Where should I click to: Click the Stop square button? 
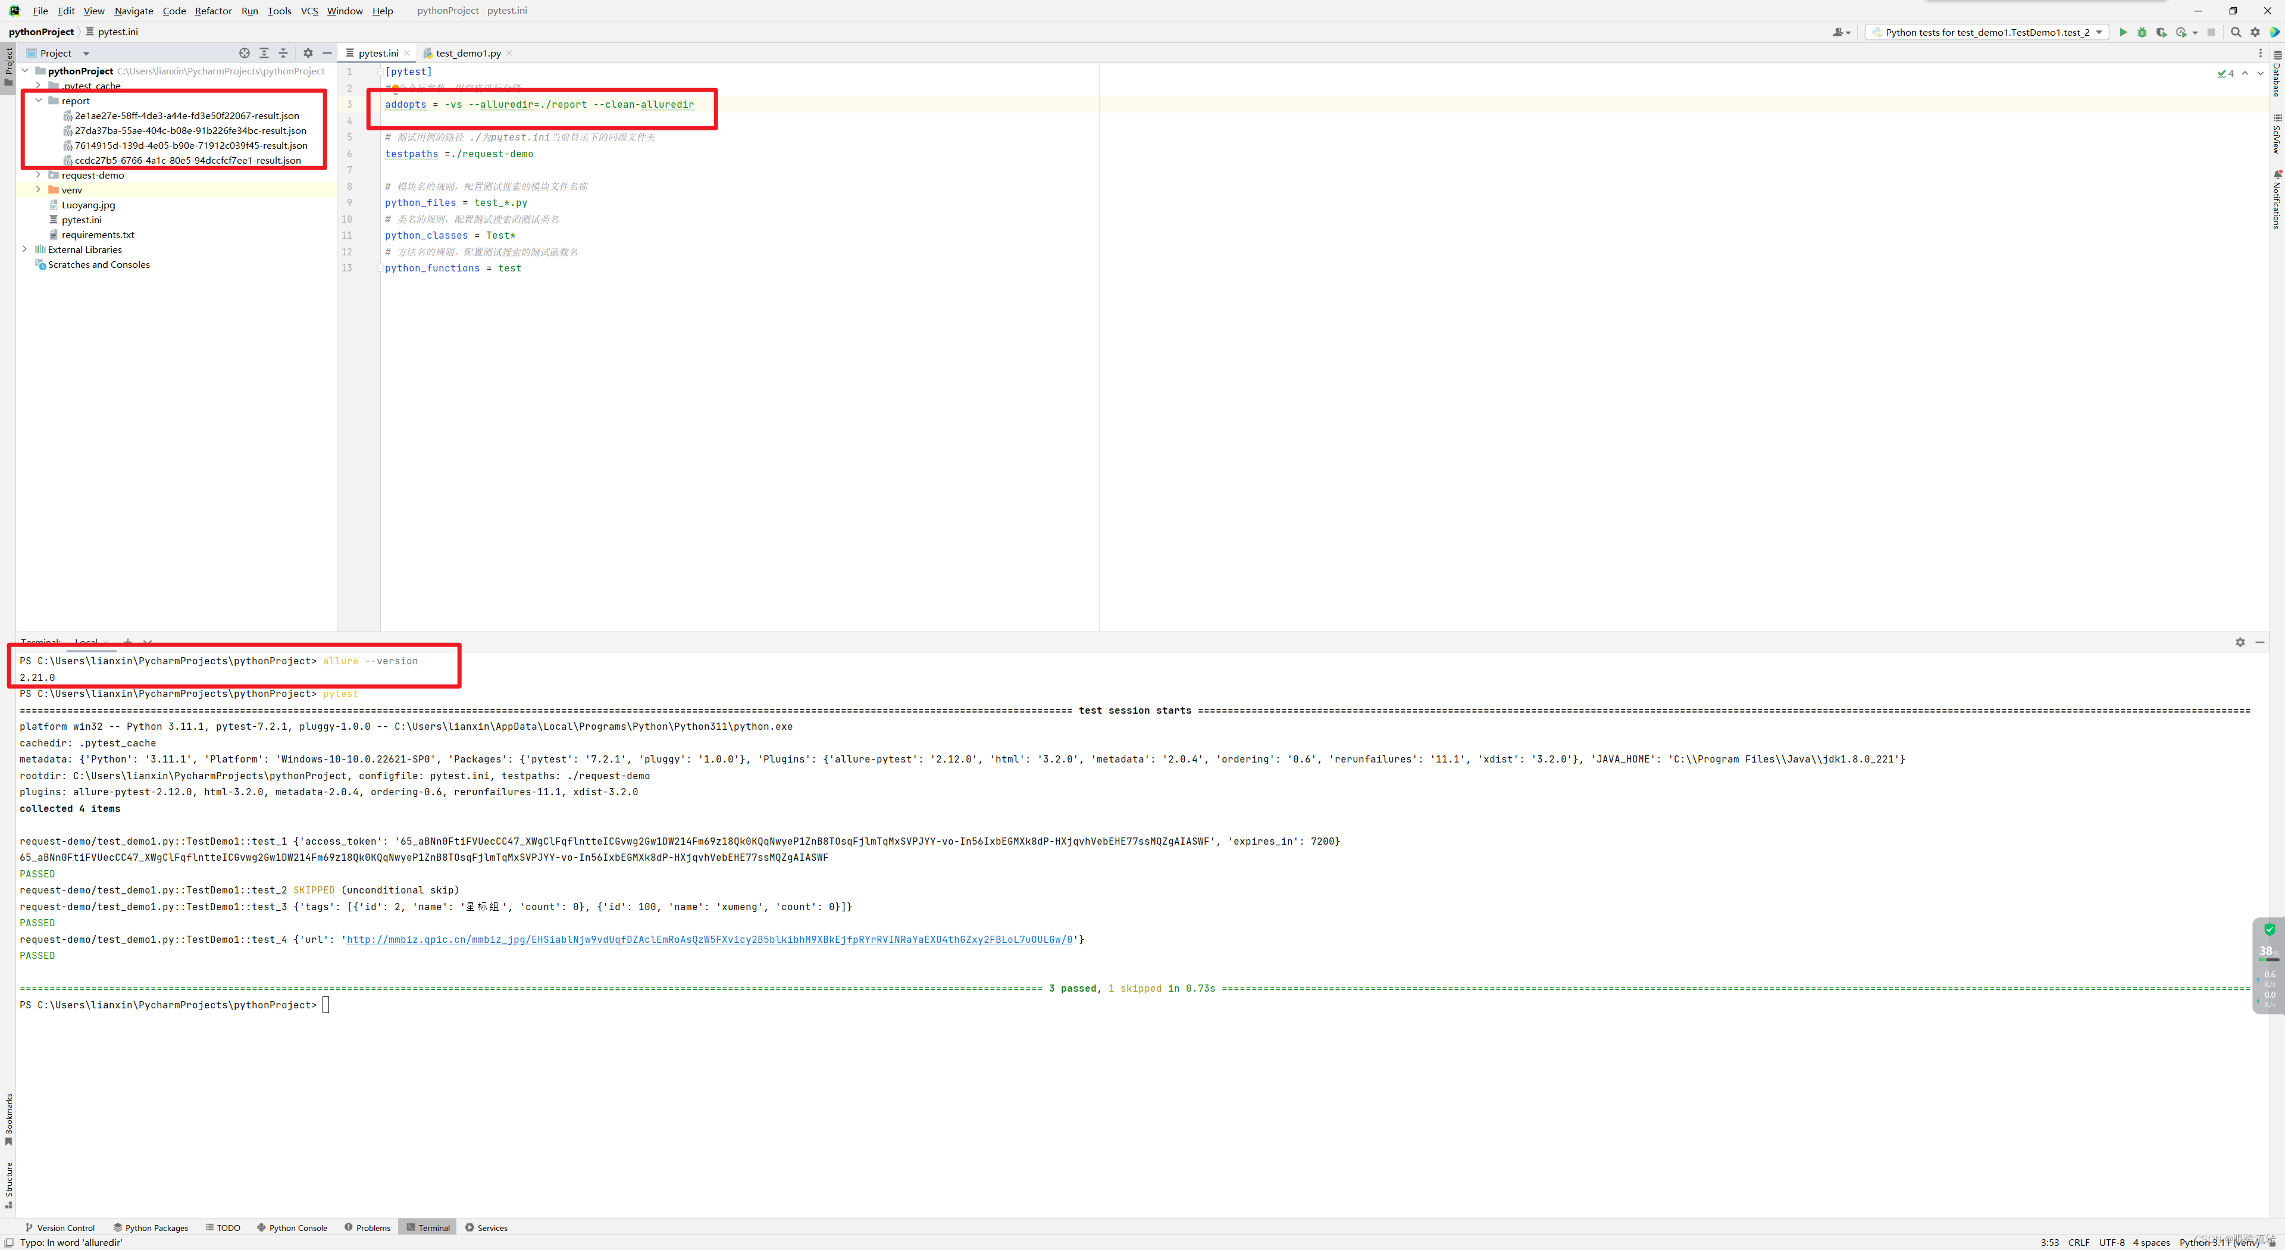point(2211,32)
